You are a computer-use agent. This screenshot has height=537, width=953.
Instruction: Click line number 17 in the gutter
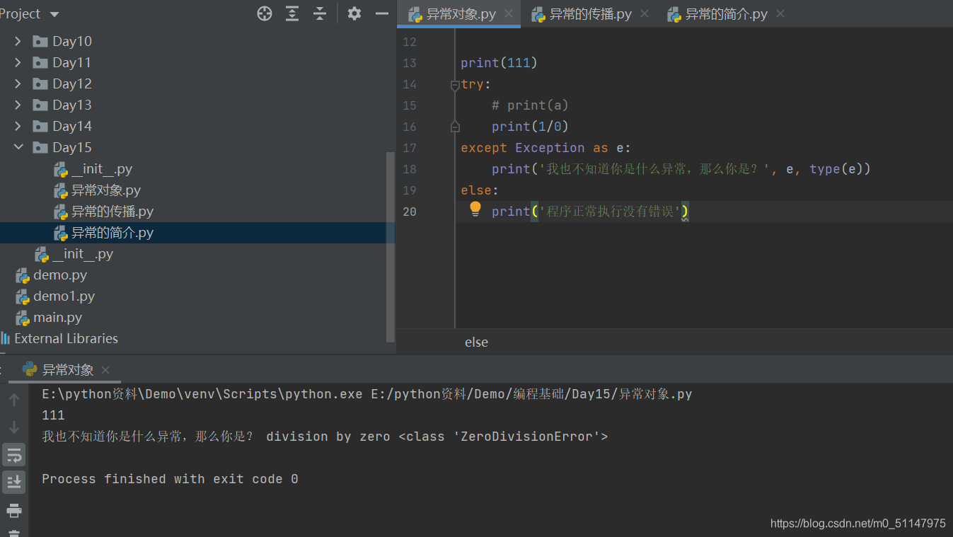coord(410,148)
